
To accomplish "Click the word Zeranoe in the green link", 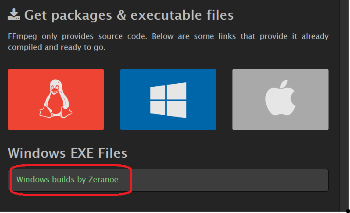I will (x=104, y=180).
